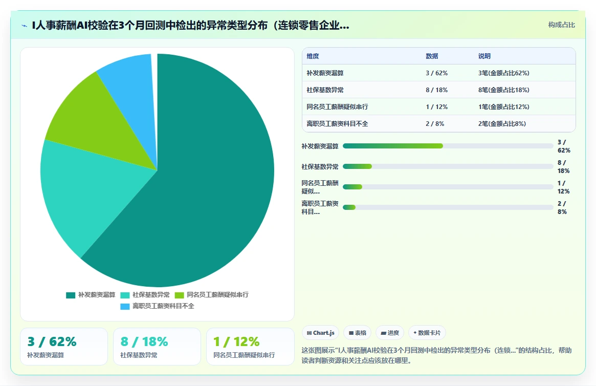Click 社保基数异常 label beside progress bar
The image size is (596, 386).
pos(320,166)
